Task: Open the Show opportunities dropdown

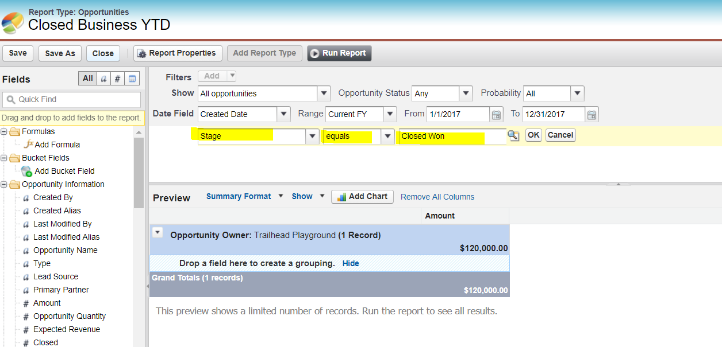Action: (x=324, y=93)
